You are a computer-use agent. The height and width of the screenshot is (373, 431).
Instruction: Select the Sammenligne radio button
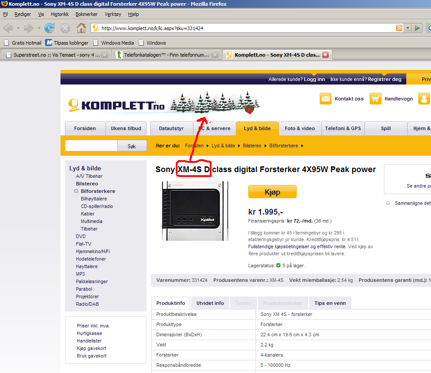click(x=388, y=203)
